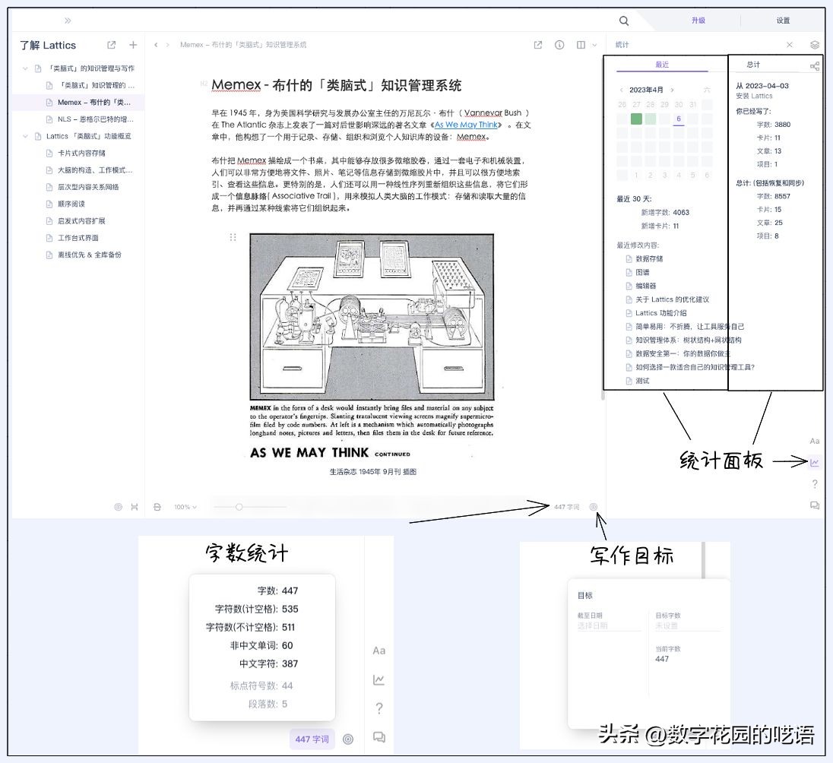Switch to the 升级 tab

(x=698, y=21)
